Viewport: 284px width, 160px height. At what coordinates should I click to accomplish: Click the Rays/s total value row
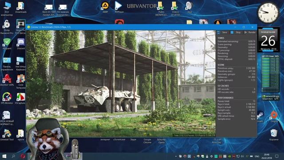click(x=237, y=104)
